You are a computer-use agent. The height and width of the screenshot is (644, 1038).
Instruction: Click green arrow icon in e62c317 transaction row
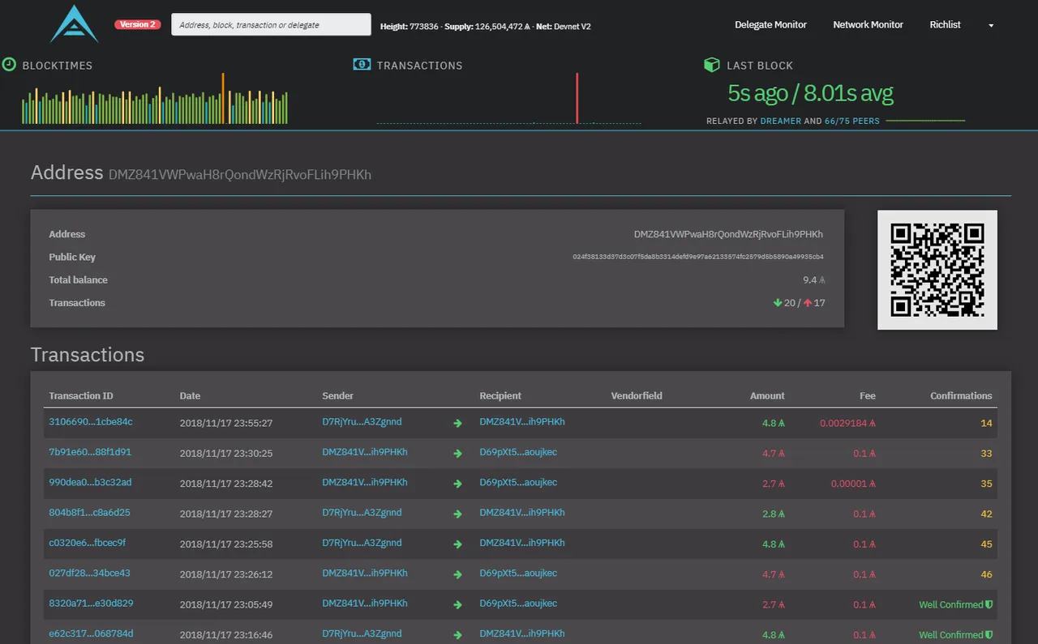tap(457, 635)
